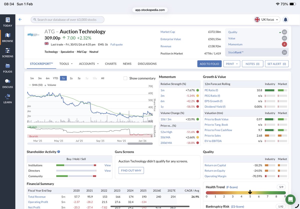300x209 pixels.
Task: Open the Discussions tab
Action: pyautogui.click(x=147, y=64)
